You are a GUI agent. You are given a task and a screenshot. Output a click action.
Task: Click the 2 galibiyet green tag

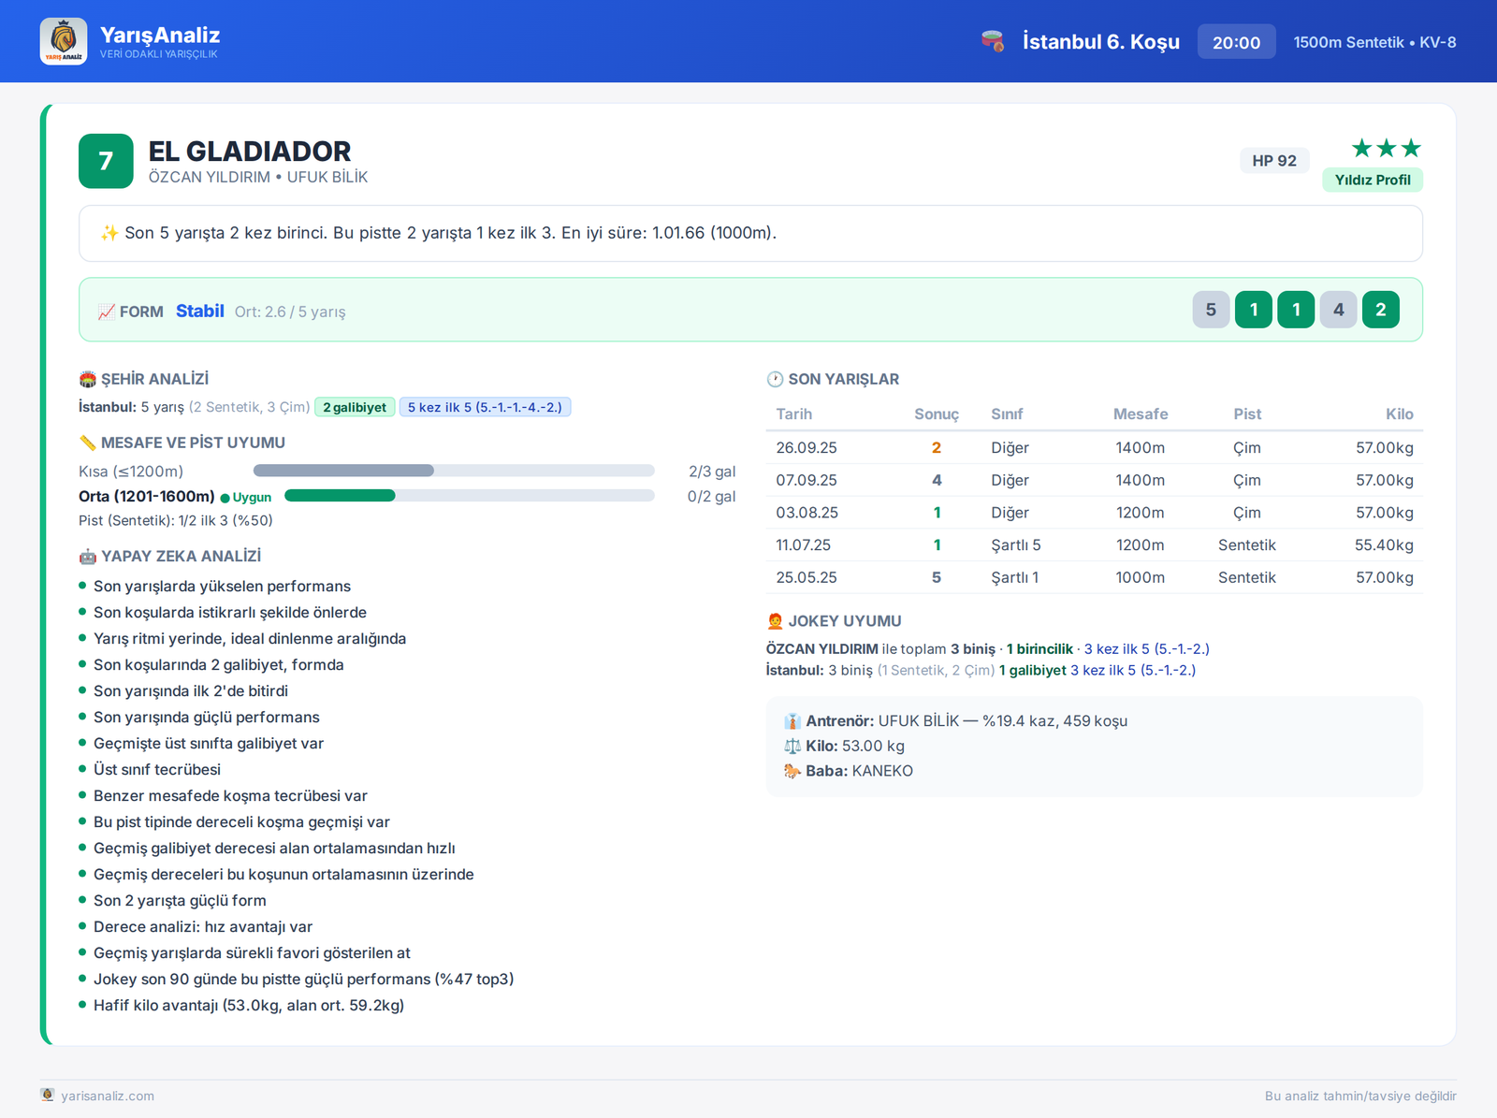point(355,407)
